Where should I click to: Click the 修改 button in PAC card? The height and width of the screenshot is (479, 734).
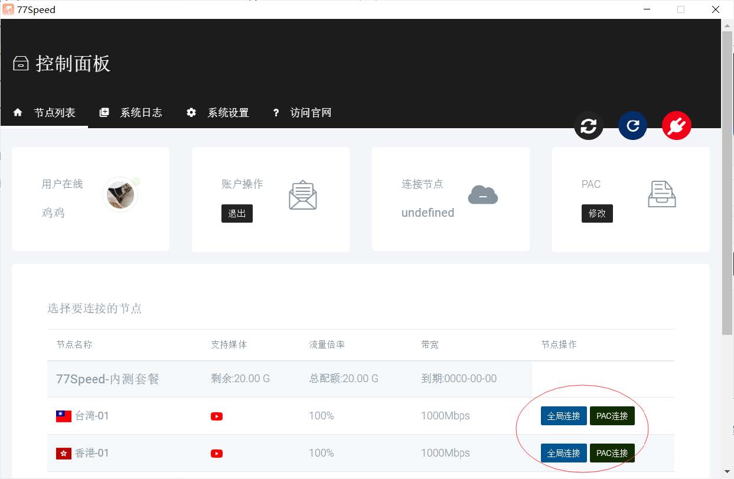[x=597, y=213]
